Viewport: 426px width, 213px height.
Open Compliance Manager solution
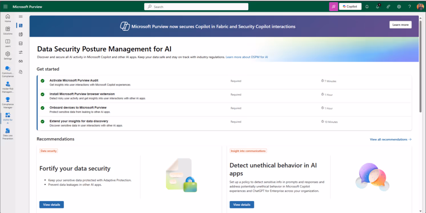8,103
